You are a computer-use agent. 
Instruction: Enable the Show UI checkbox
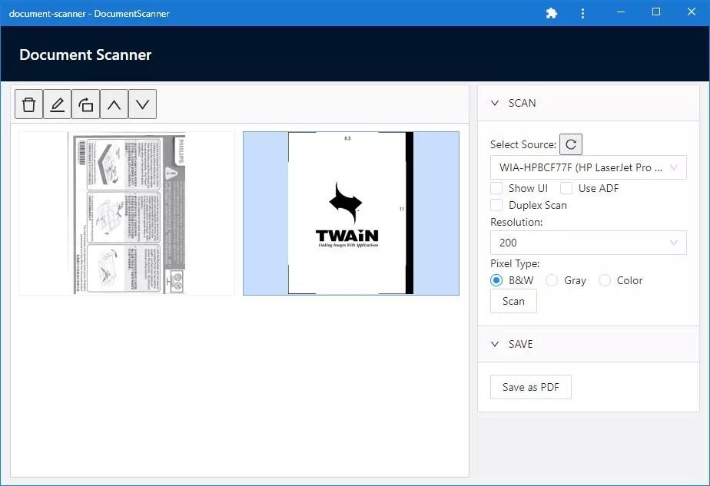[496, 187]
